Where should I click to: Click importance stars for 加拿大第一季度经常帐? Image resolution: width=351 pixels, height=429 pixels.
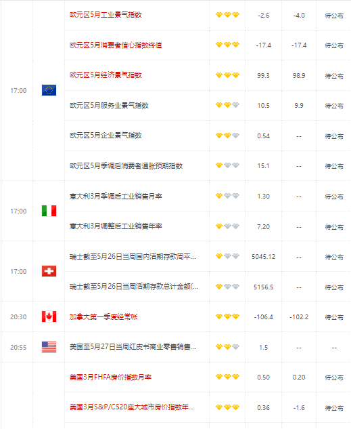pos(227,316)
